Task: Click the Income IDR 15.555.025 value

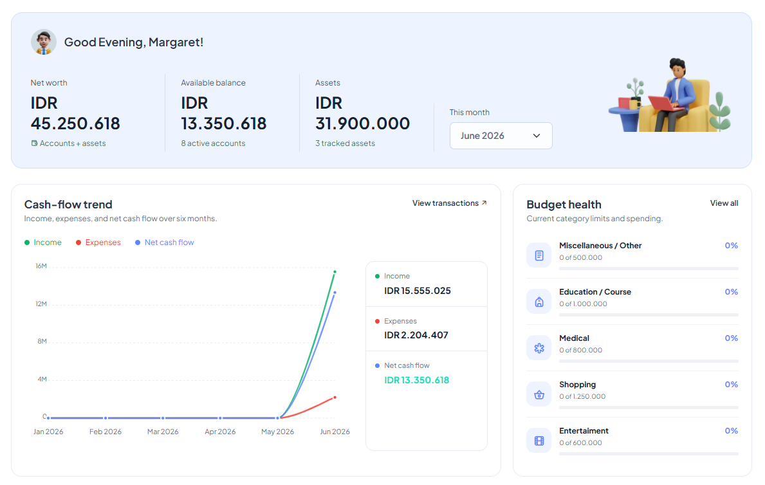Action: pyautogui.click(x=417, y=291)
